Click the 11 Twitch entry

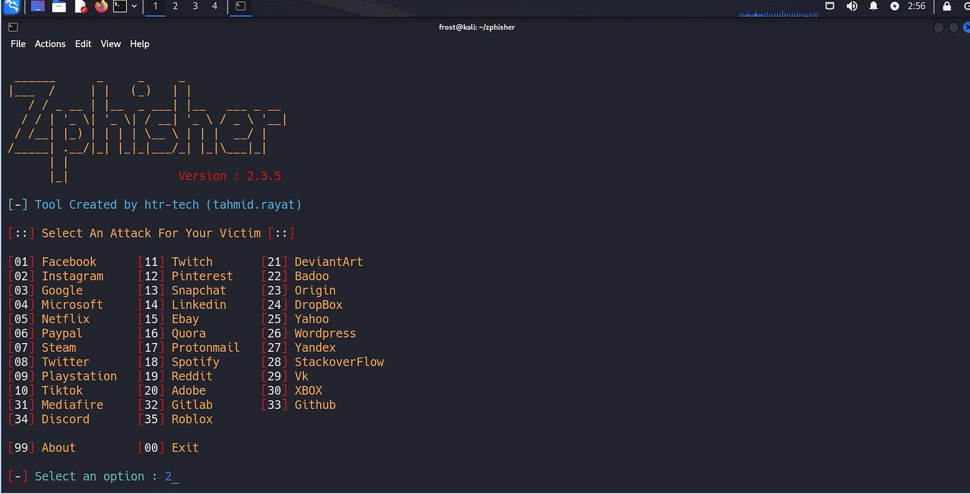pyautogui.click(x=175, y=262)
